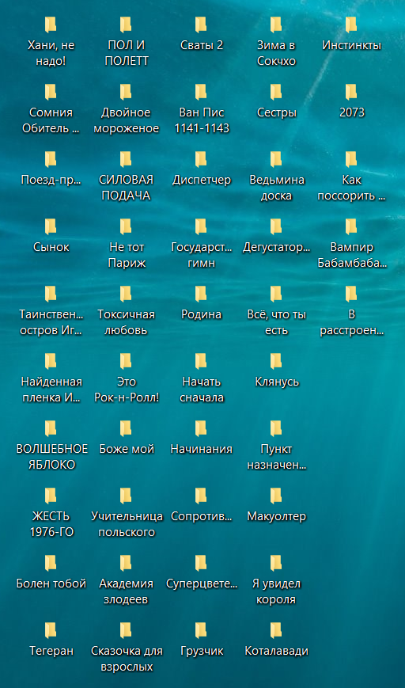The height and width of the screenshot is (688, 405).
Task: Click the 'ПОЛ И ПОЛЕТТ' folder icon
Action: click(x=126, y=25)
